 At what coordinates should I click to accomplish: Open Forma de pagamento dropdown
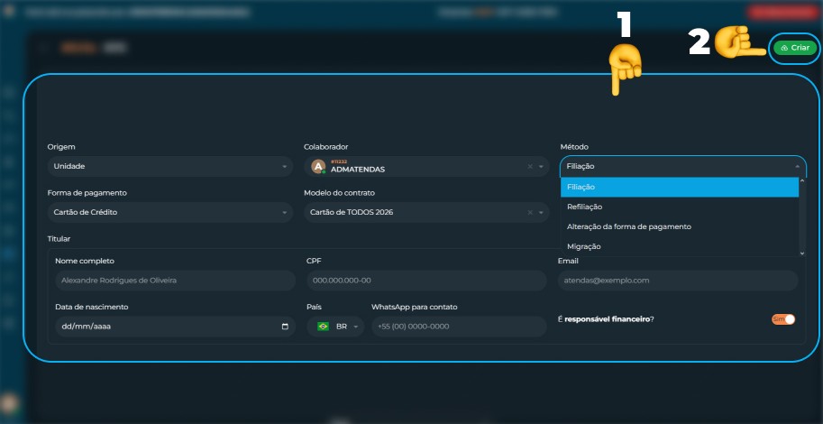pos(170,212)
